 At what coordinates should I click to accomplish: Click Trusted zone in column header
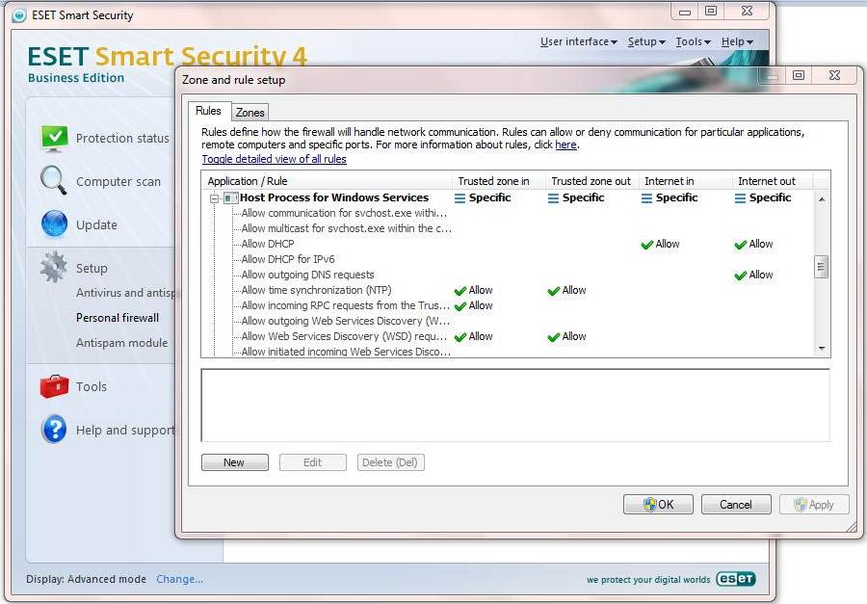[x=499, y=181]
